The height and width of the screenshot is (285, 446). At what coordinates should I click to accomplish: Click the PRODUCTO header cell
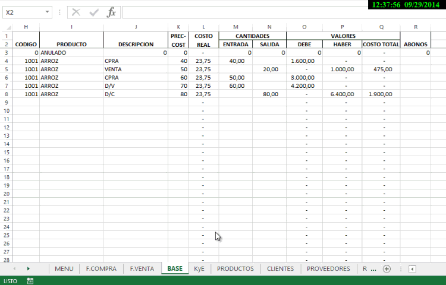(71, 40)
